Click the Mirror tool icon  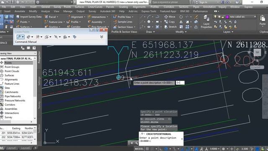pos(181,22)
